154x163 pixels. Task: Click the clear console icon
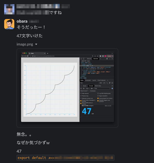point(84,88)
